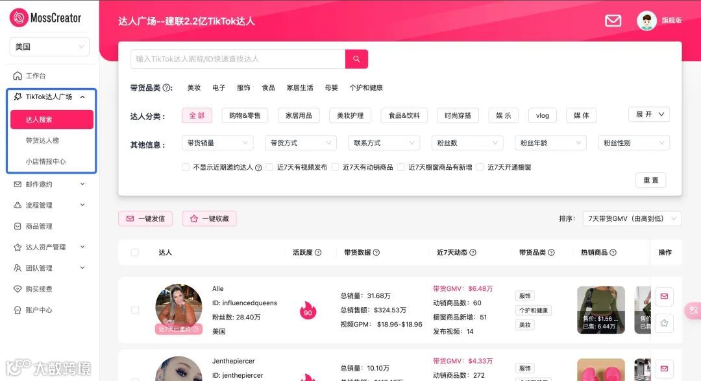701x381 pixels.
Task: Click Alle's flame activity score 90
Action: (x=308, y=310)
